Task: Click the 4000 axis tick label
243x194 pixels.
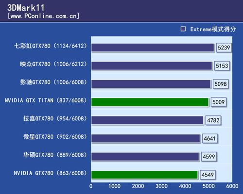Action: tap(185, 186)
